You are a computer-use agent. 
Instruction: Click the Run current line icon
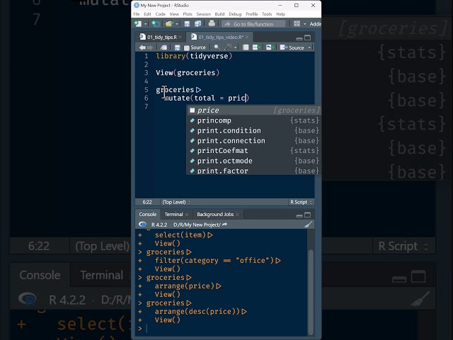click(x=256, y=47)
